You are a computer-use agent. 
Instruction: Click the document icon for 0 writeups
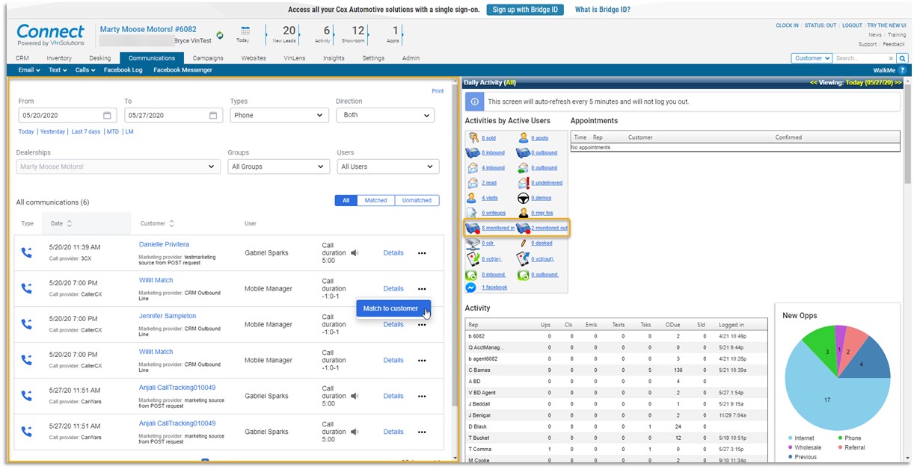472,213
